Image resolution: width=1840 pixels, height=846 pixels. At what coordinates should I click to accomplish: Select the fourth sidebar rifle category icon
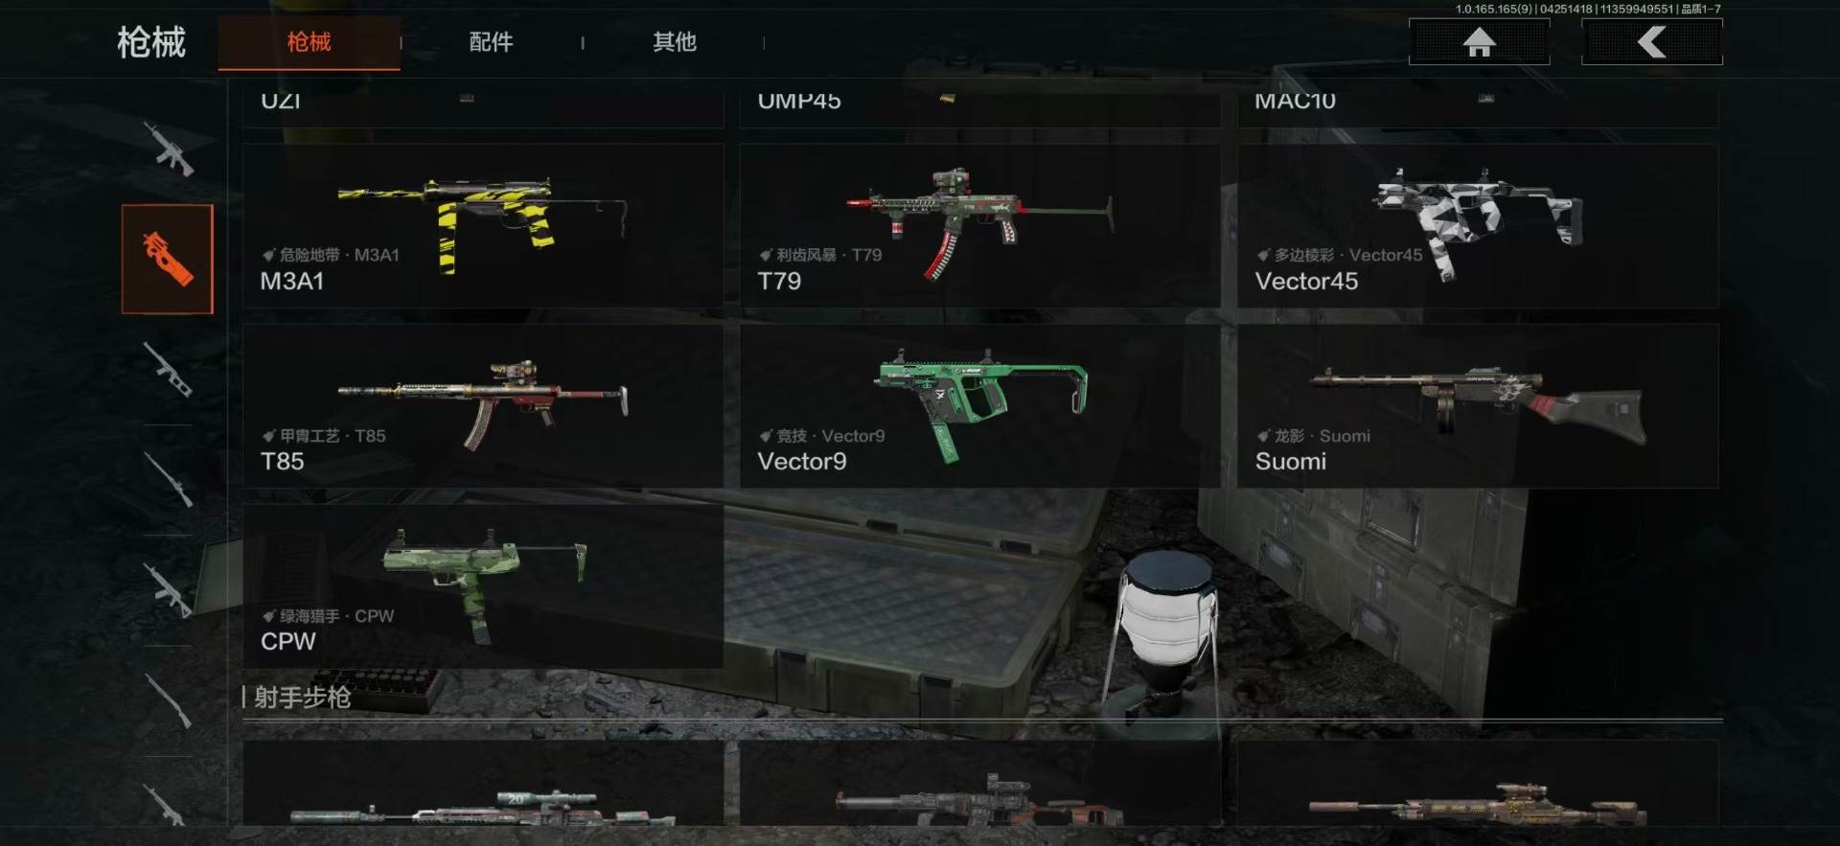168,479
